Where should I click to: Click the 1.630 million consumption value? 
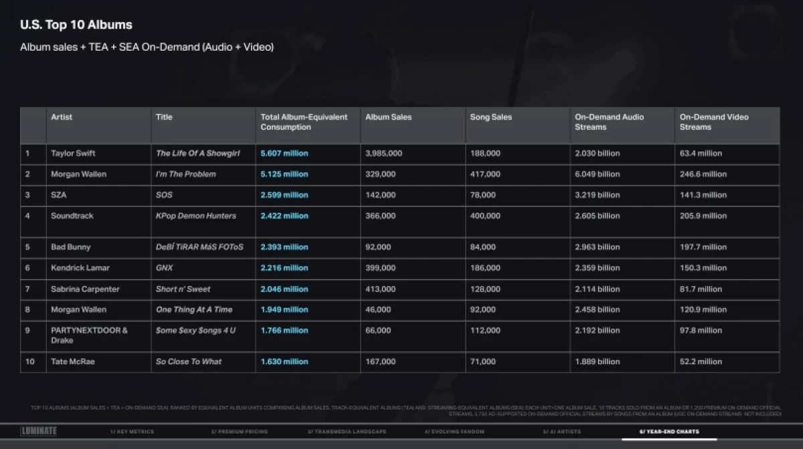click(x=284, y=361)
